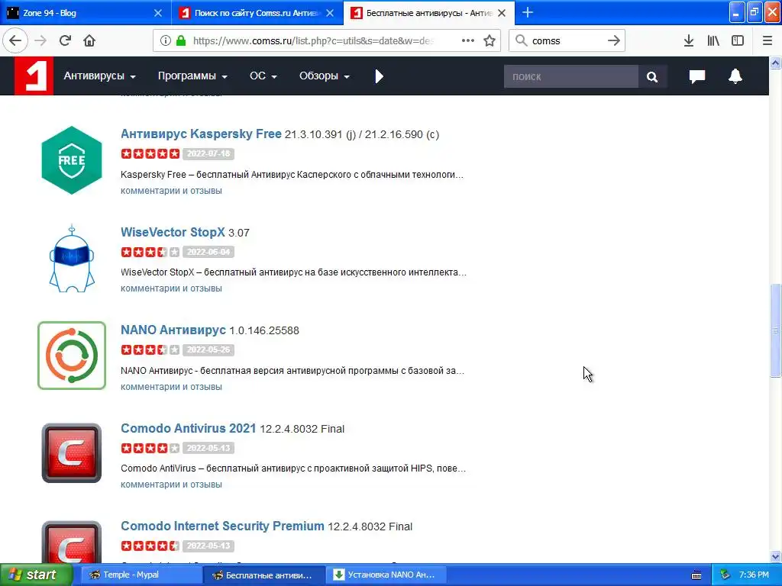
Task: Click the 2022-06-04 date badge
Action: pyautogui.click(x=208, y=252)
